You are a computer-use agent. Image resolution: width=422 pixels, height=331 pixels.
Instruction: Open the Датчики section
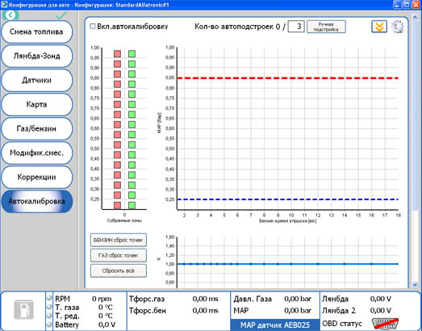pyautogui.click(x=36, y=80)
